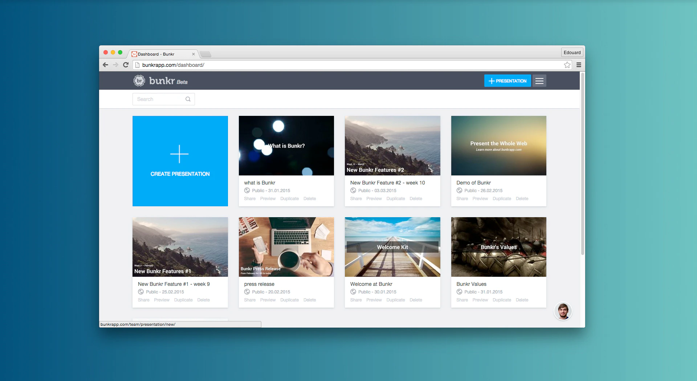The height and width of the screenshot is (381, 697).
Task: Share the Welcome at Bunkr presentation
Action: [356, 300]
